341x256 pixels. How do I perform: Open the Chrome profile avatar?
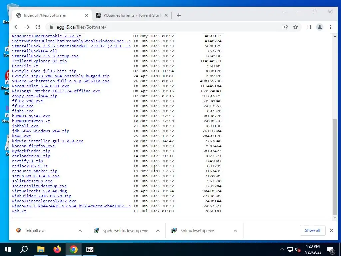click(x=319, y=27)
